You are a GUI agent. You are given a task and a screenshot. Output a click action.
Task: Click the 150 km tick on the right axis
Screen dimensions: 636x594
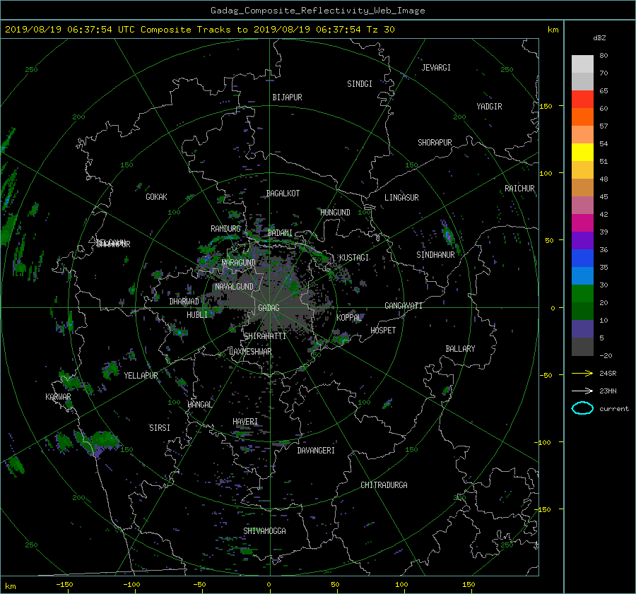click(546, 106)
